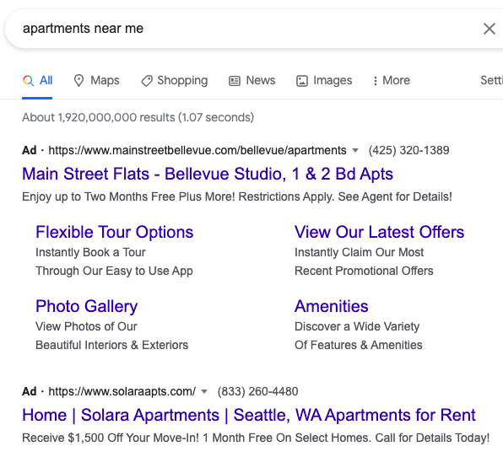Open the Photo Gallery sitelink

[x=87, y=306]
